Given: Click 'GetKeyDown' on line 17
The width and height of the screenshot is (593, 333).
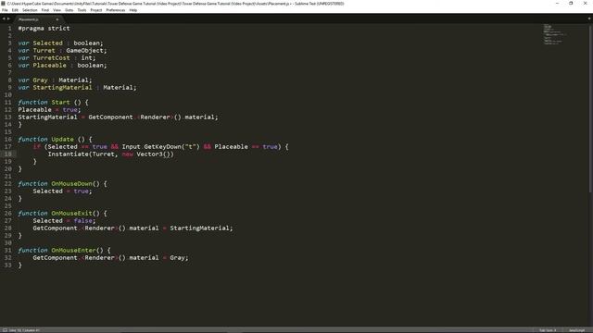Looking at the screenshot, I should point(162,147).
